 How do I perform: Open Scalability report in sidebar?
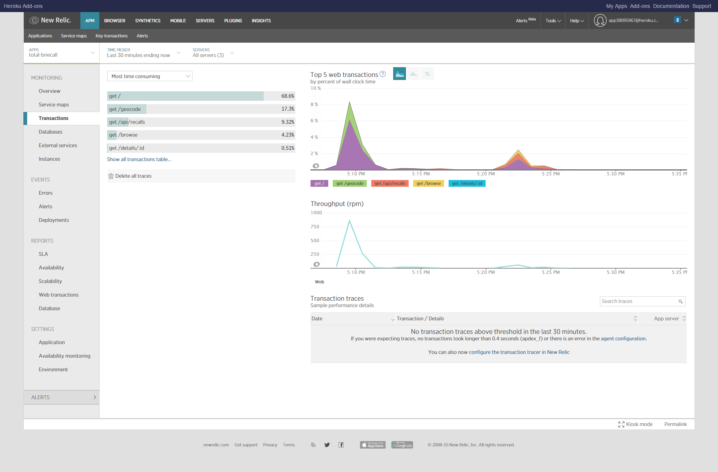point(50,281)
